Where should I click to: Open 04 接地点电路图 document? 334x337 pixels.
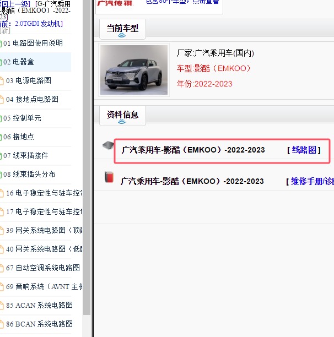(x=33, y=99)
